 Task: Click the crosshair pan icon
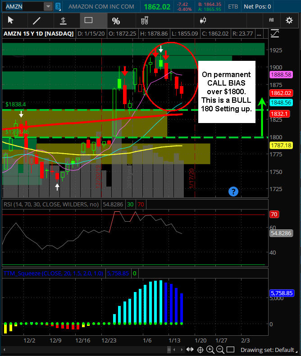(200, 350)
